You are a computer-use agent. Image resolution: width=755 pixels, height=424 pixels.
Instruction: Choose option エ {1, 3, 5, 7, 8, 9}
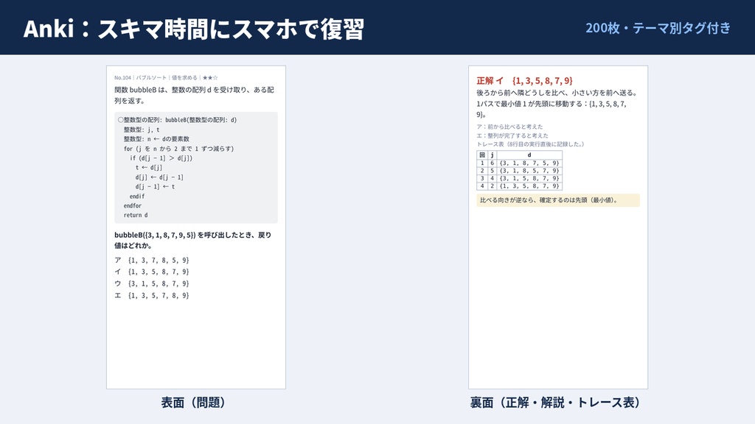tap(152, 296)
